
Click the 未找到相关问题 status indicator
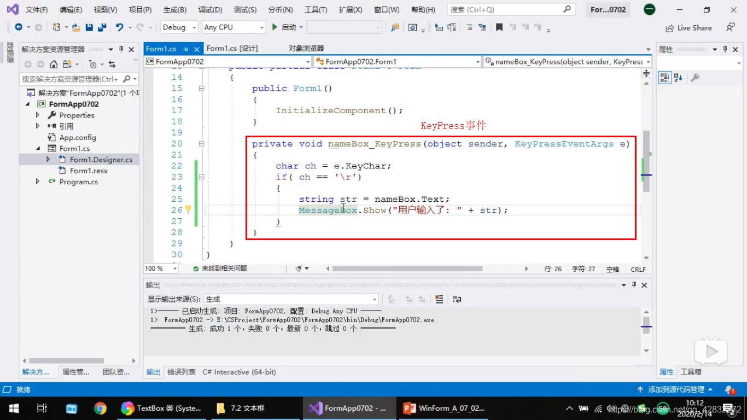[x=220, y=269]
